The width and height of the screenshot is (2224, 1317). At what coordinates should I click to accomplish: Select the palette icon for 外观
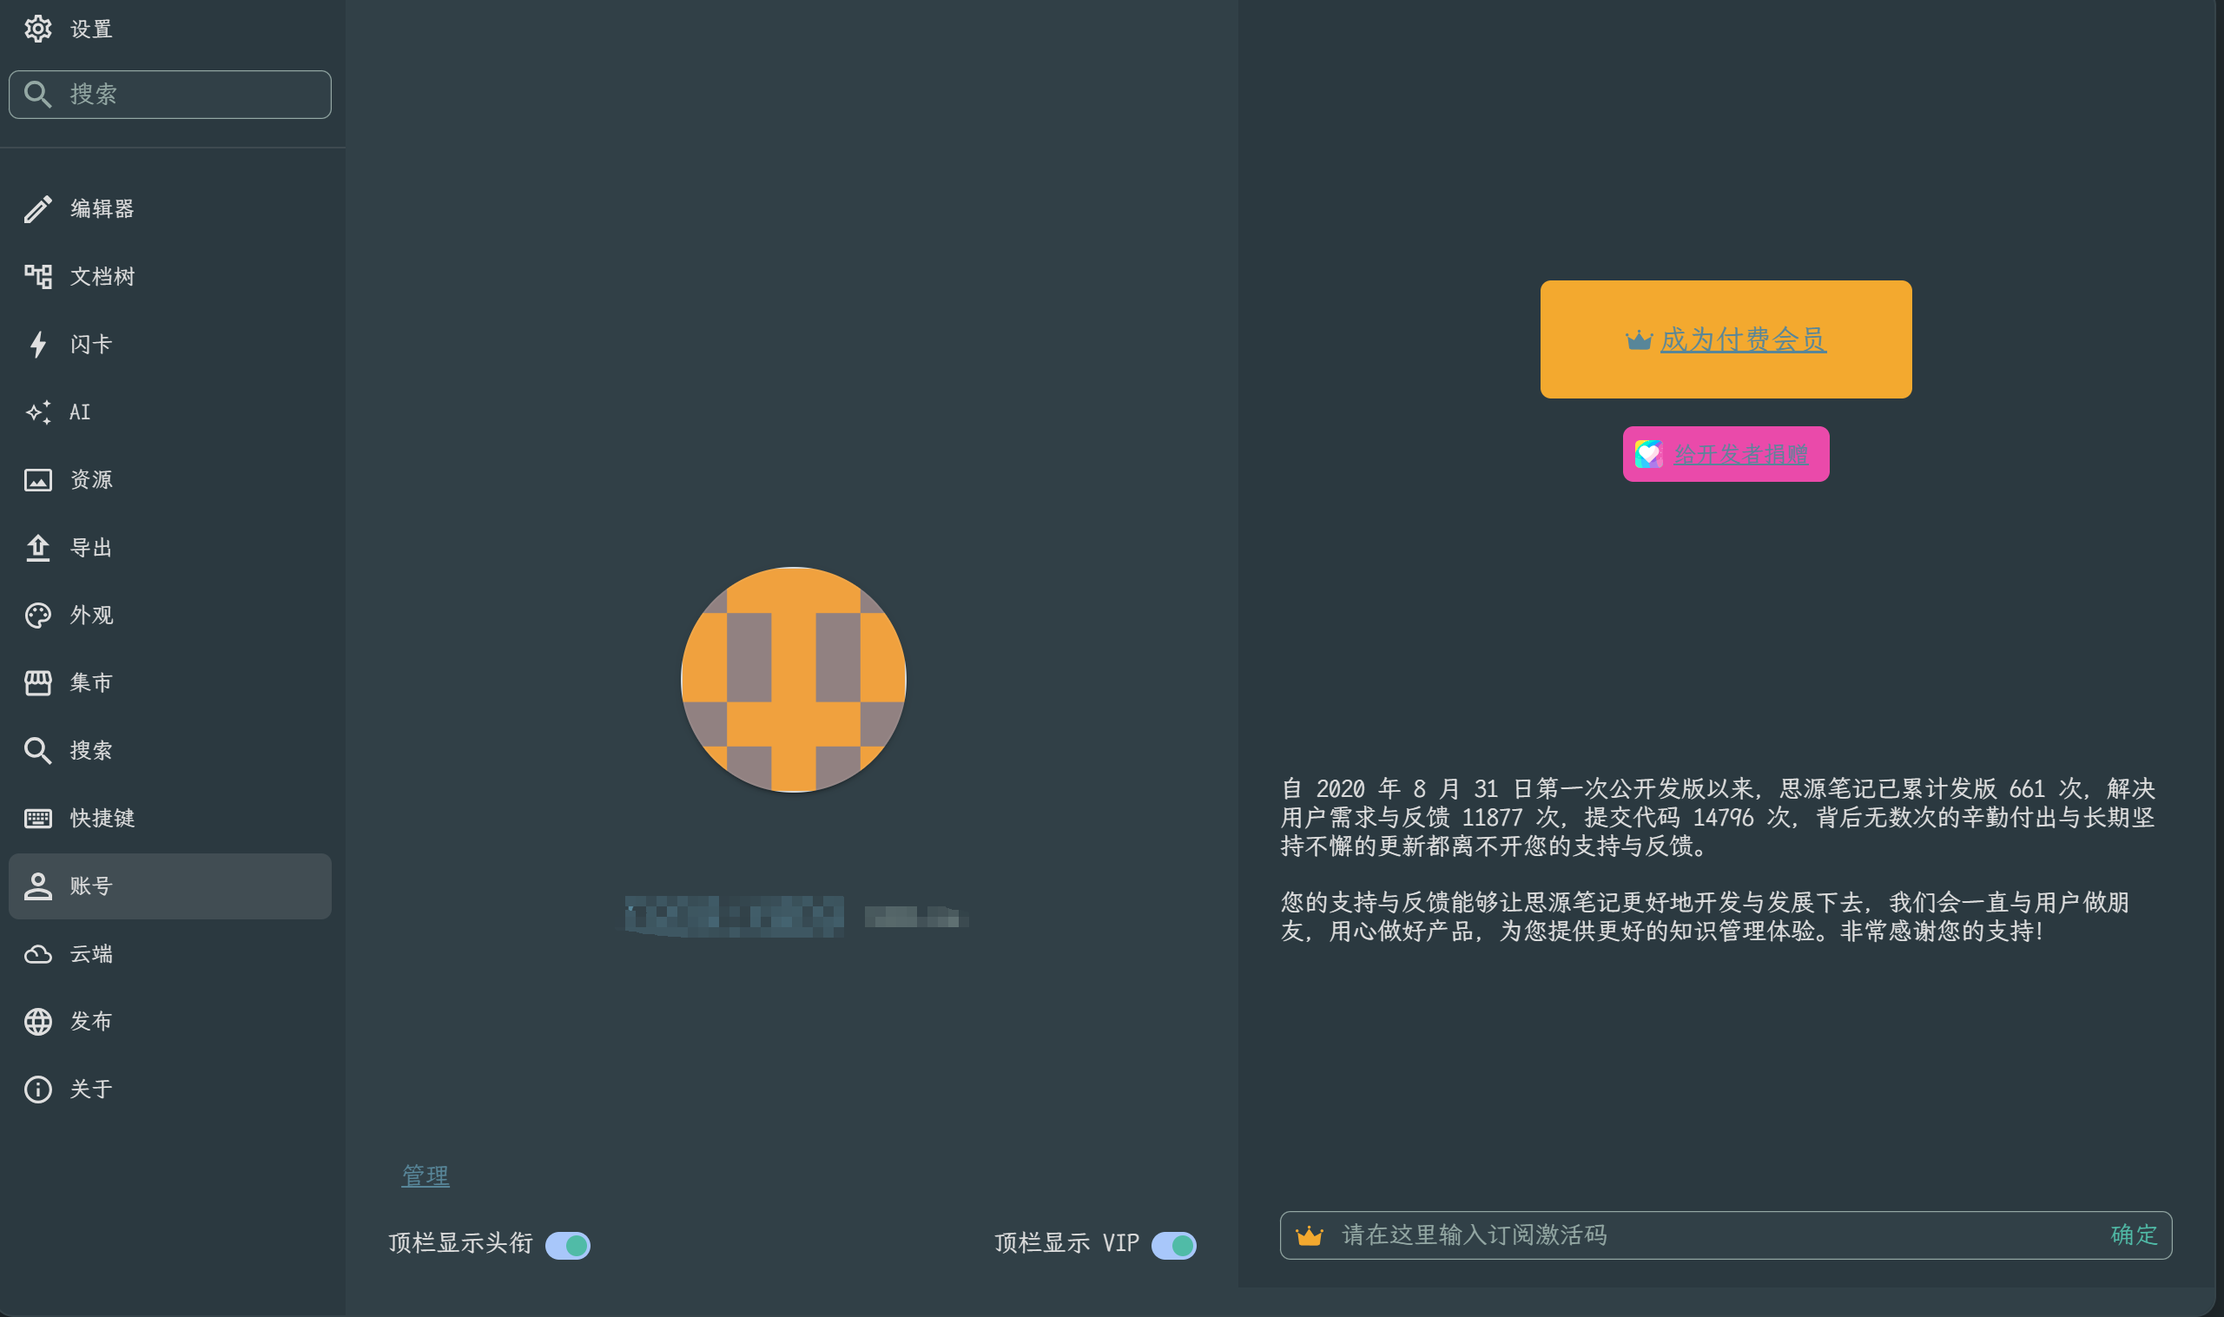[x=37, y=615]
